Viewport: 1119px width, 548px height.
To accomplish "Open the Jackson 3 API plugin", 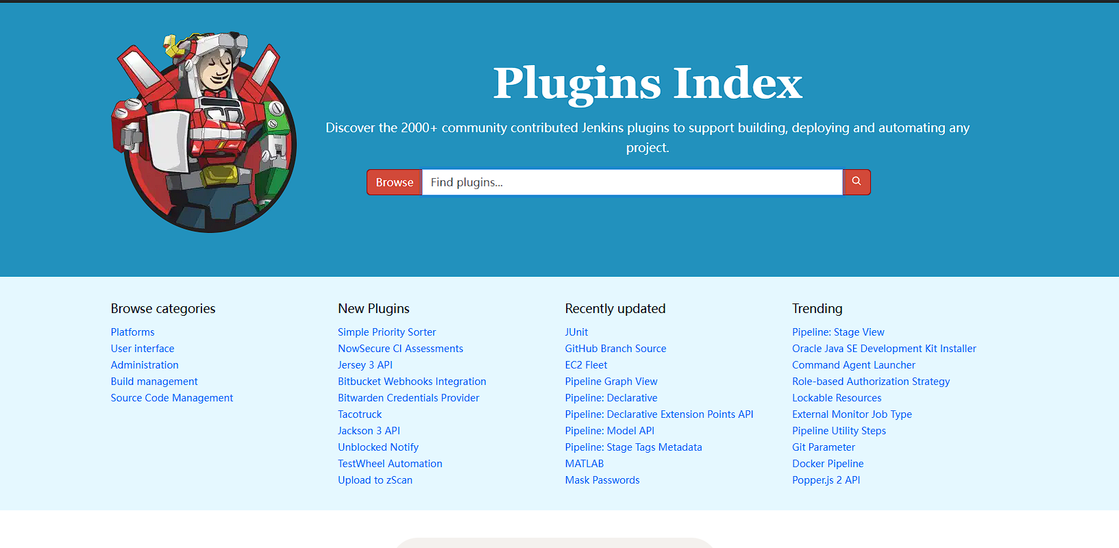I will [x=369, y=431].
